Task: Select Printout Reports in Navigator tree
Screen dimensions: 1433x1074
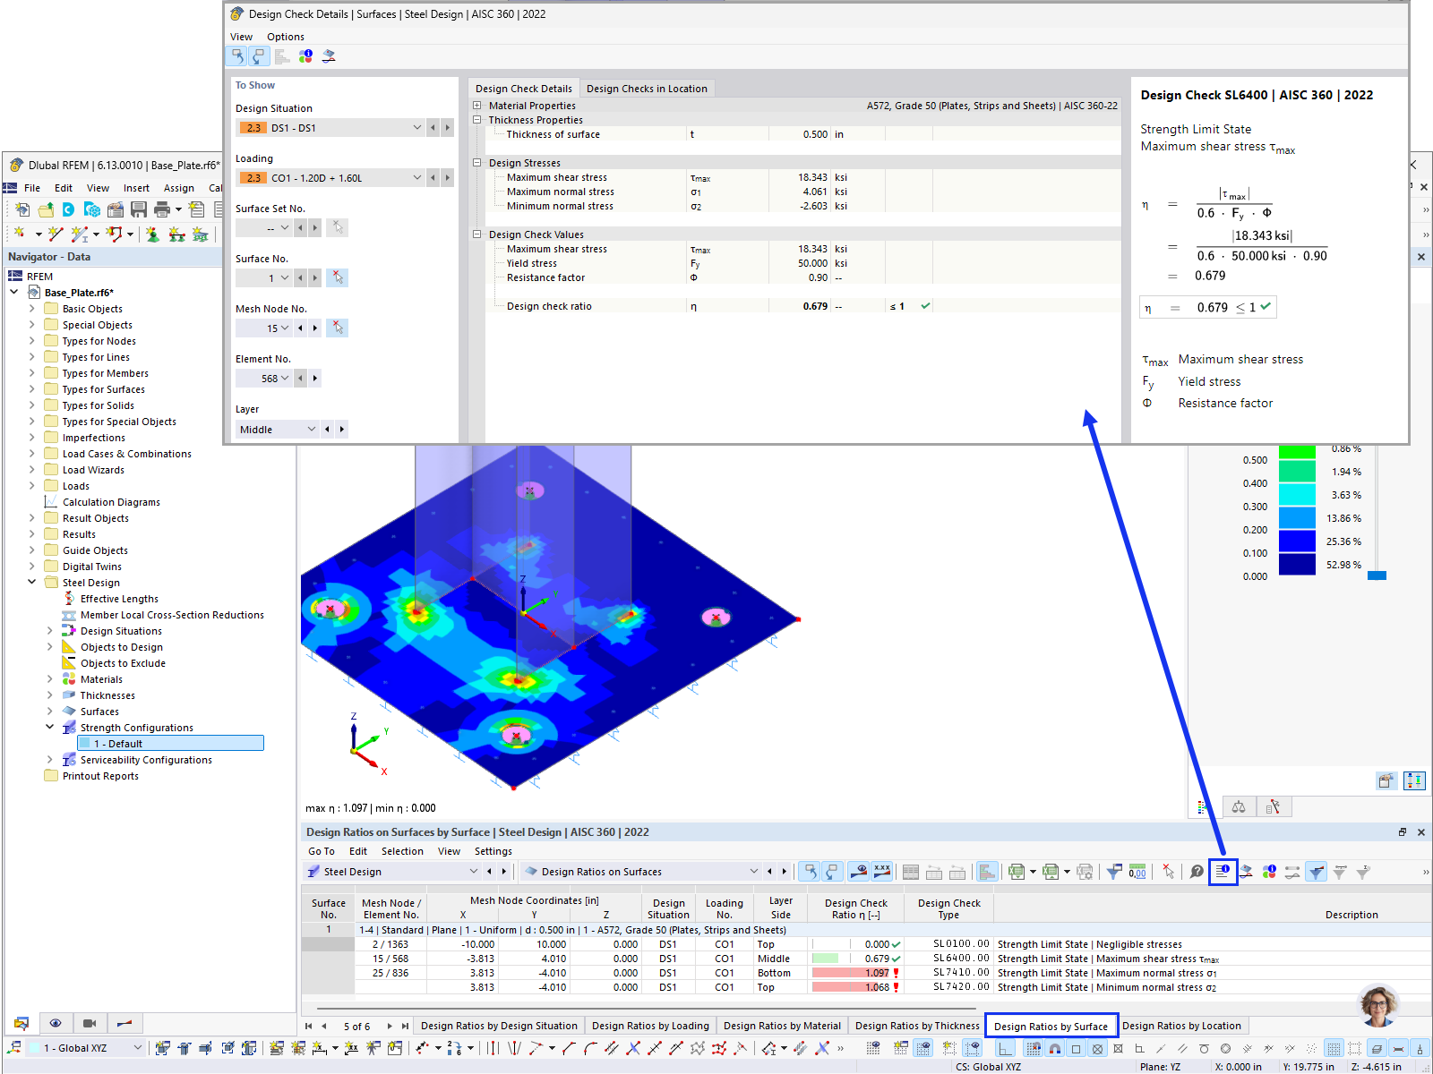Action: coord(100,776)
